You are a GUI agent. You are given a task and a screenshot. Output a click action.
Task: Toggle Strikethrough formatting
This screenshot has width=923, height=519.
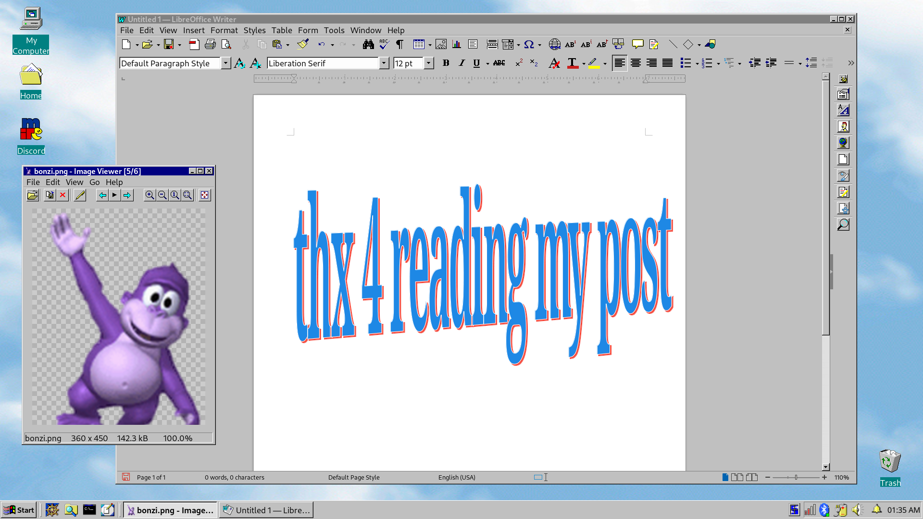499,63
